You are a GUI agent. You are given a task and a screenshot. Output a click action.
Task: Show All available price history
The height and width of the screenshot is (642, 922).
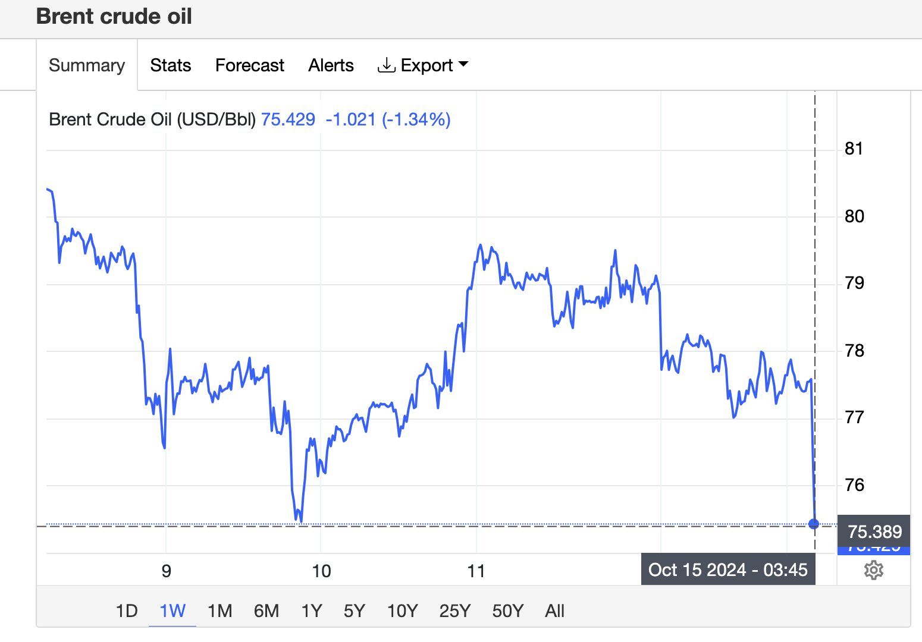click(554, 610)
